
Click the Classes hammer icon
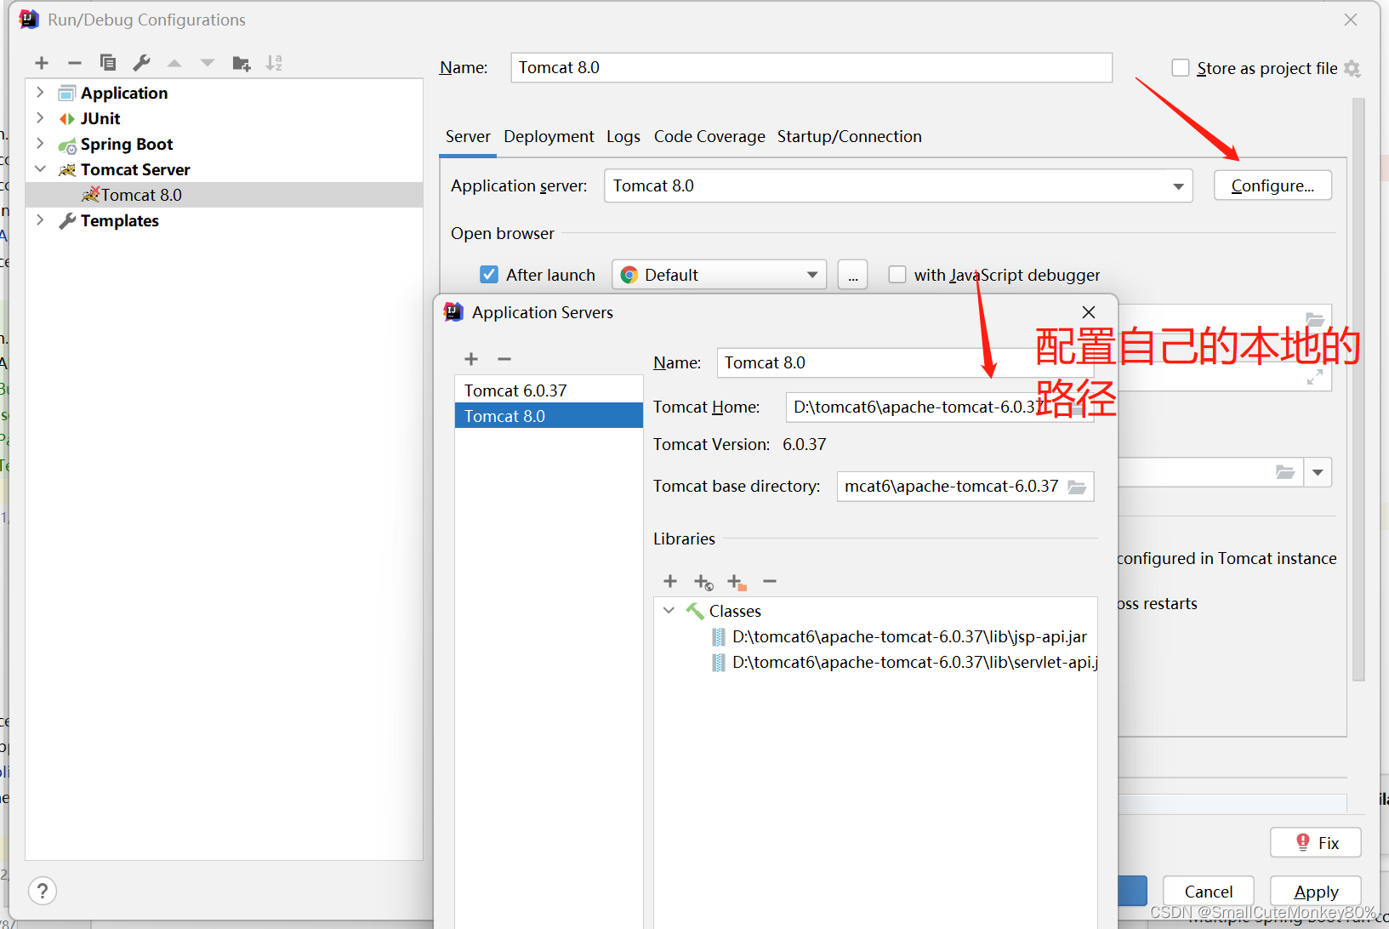click(695, 611)
